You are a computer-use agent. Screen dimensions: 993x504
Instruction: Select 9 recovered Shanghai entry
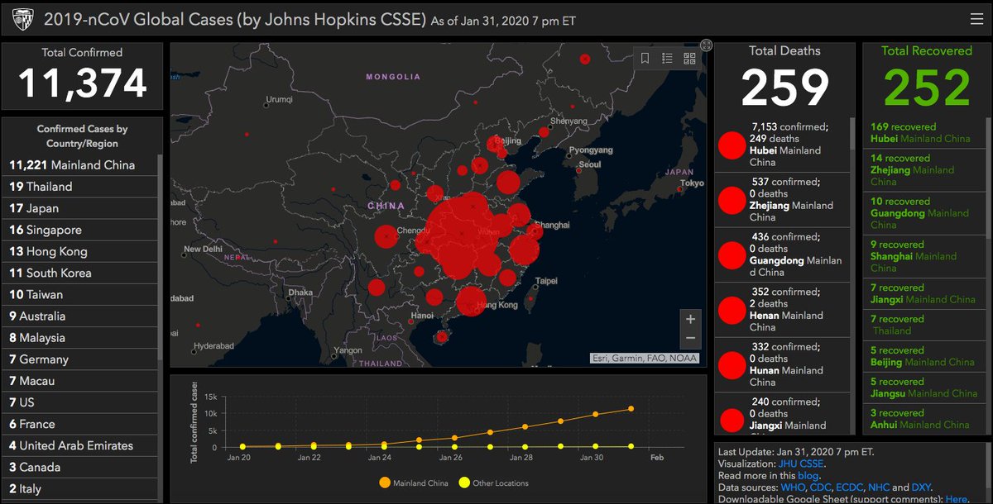coord(925,256)
